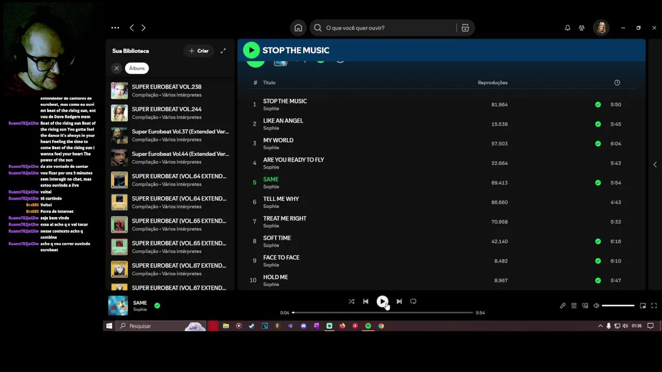
Task: Toggle the Álbuns filter chip
Action: coord(137,68)
